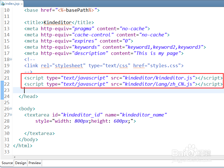Click the "keyword1,keyword2,keyword3" content value

164,47
